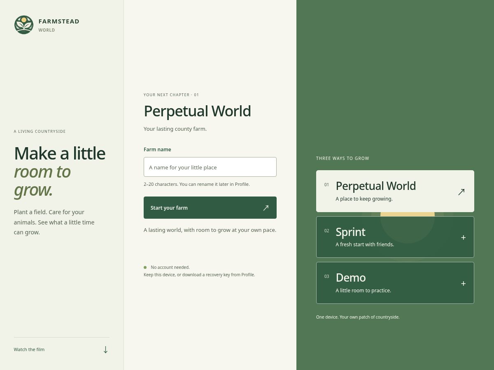Click the down arrow beside Watch the film

point(105,349)
